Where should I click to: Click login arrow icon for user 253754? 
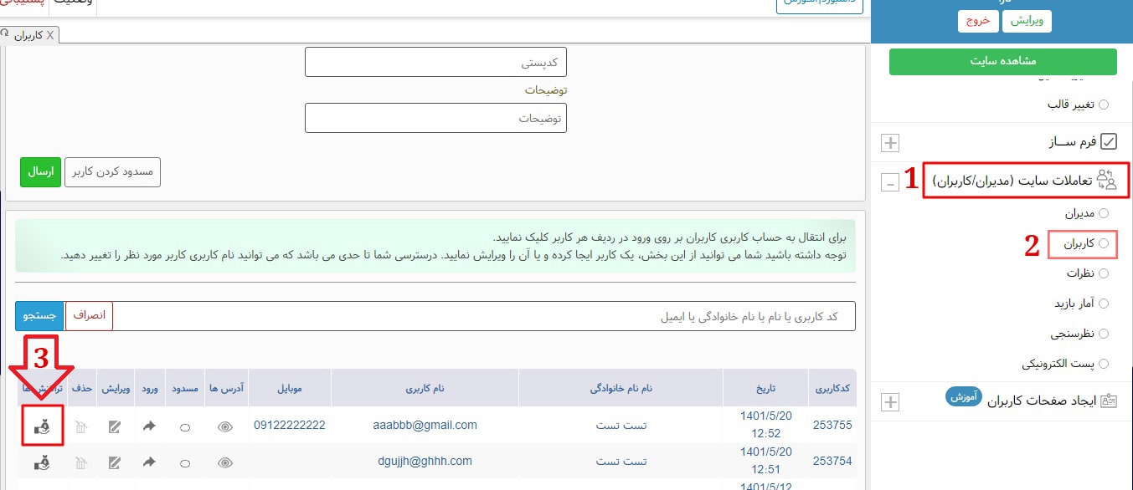pos(149,462)
